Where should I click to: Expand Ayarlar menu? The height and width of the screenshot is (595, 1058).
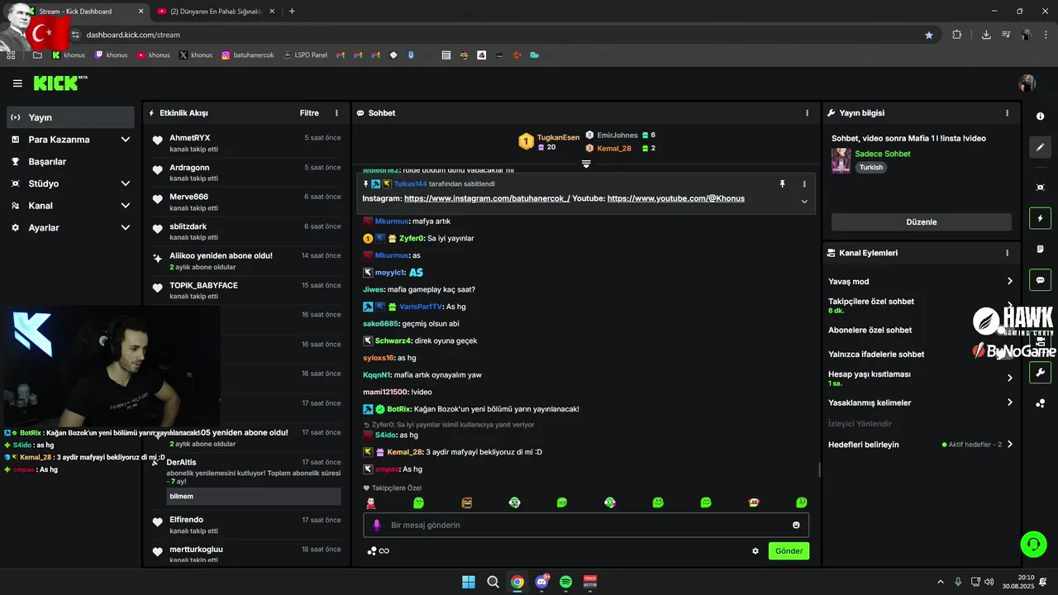coord(126,227)
